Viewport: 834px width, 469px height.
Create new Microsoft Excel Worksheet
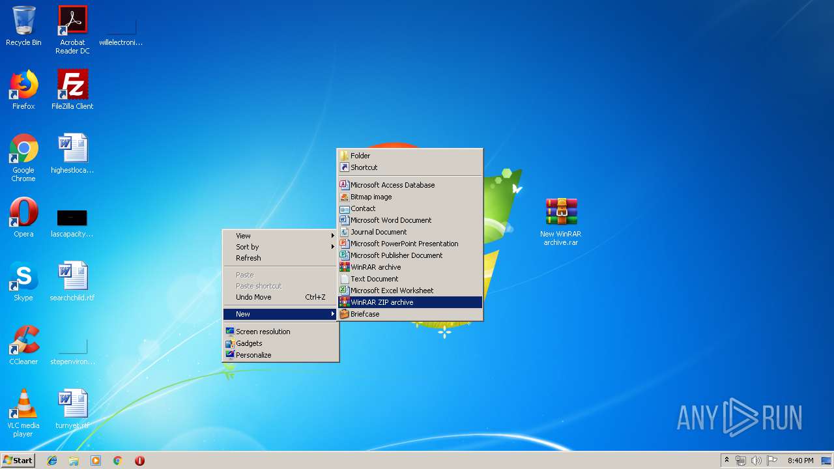tap(410, 291)
